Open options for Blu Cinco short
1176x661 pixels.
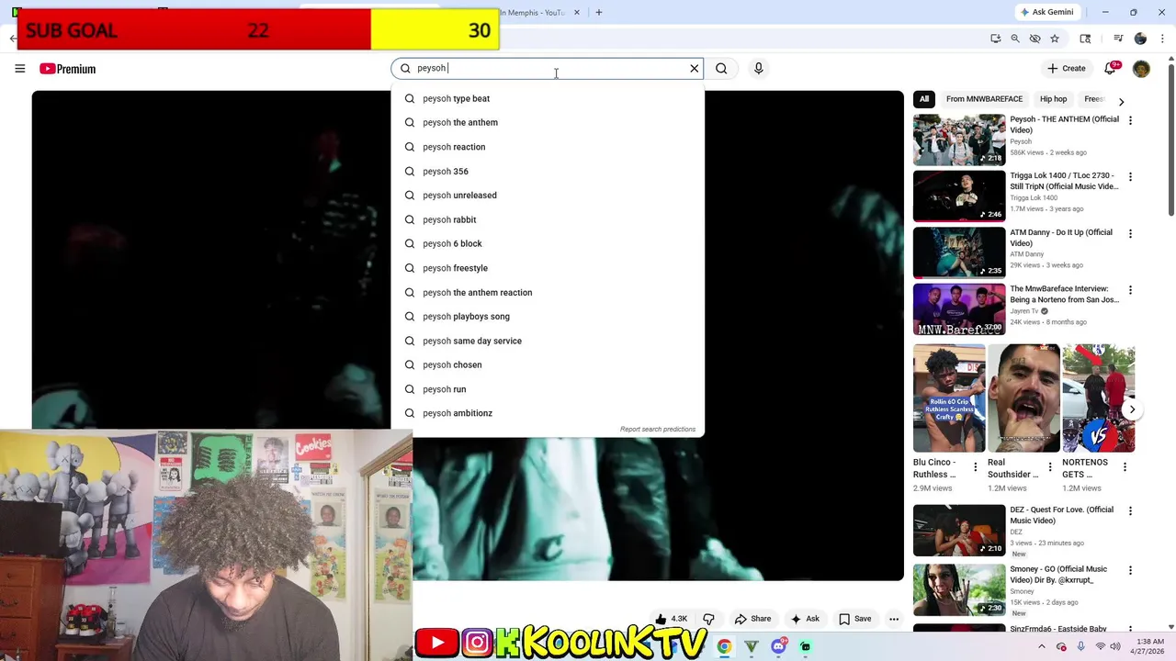point(976,467)
